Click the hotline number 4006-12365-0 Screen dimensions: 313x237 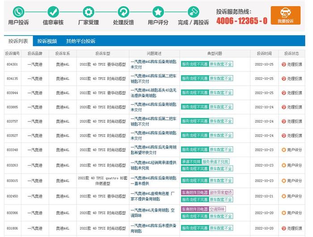[x=242, y=21]
